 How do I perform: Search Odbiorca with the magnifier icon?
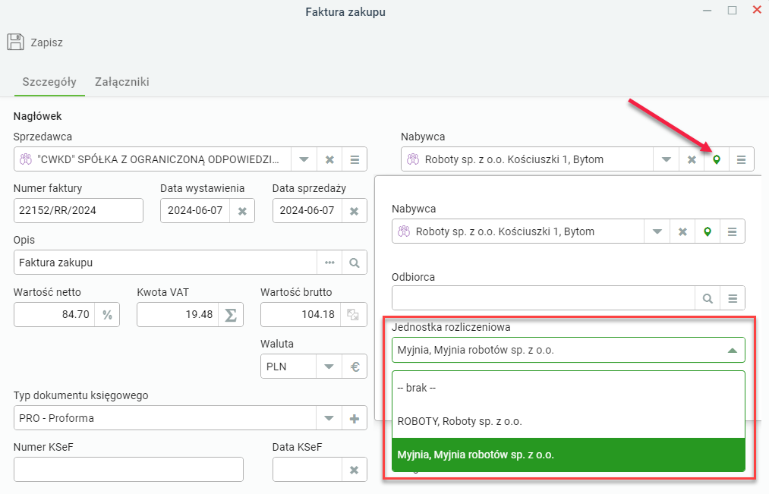point(708,298)
